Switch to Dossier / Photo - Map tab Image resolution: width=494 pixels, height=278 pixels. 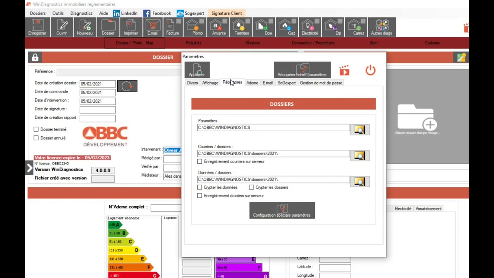(x=134, y=43)
